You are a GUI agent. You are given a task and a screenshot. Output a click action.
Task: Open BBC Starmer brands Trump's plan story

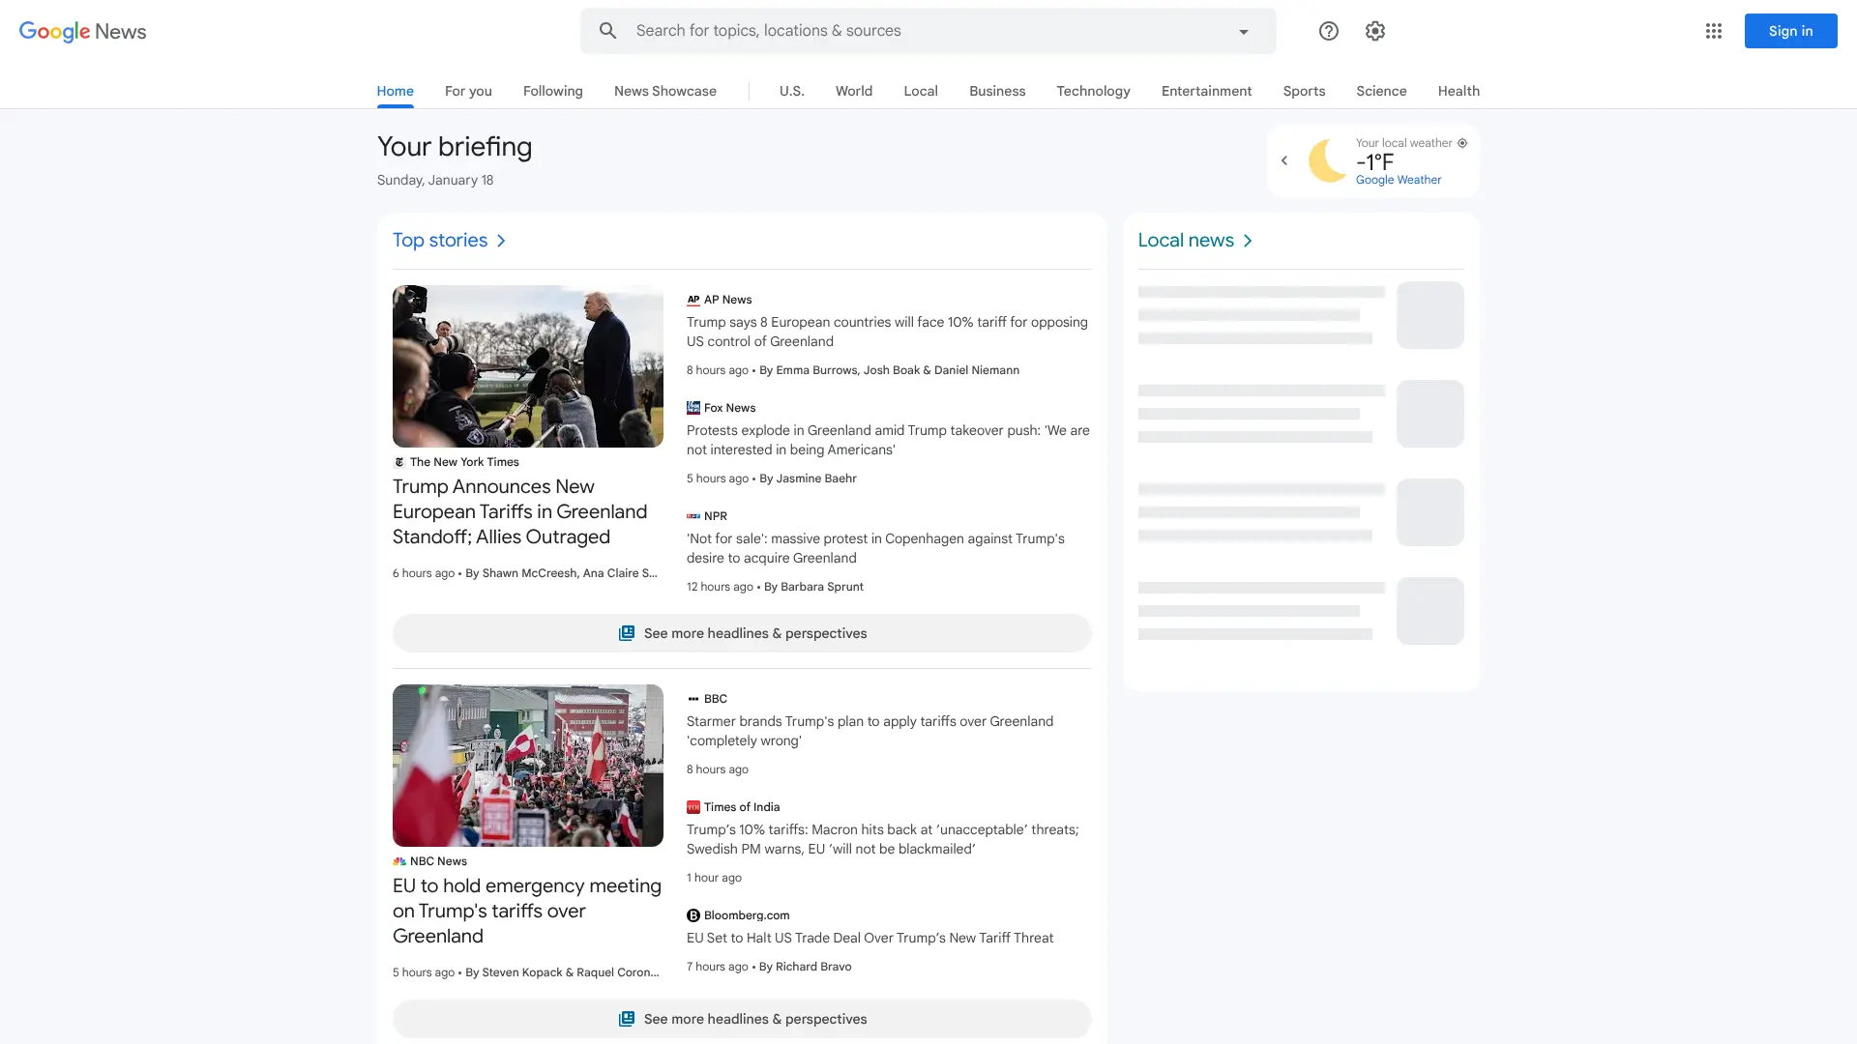[870, 731]
